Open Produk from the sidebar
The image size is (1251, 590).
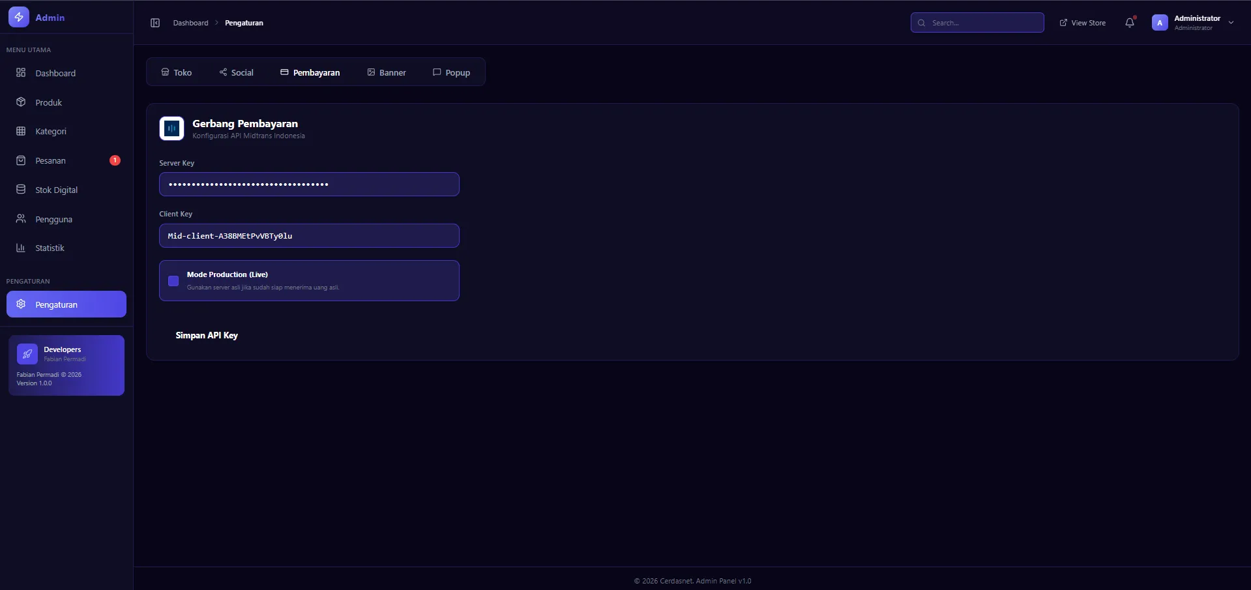[x=48, y=102]
